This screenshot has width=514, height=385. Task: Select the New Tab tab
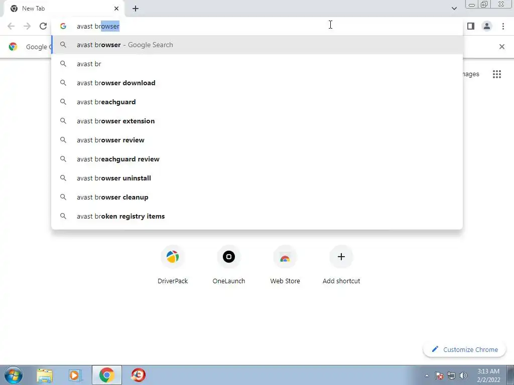pyautogui.click(x=64, y=9)
